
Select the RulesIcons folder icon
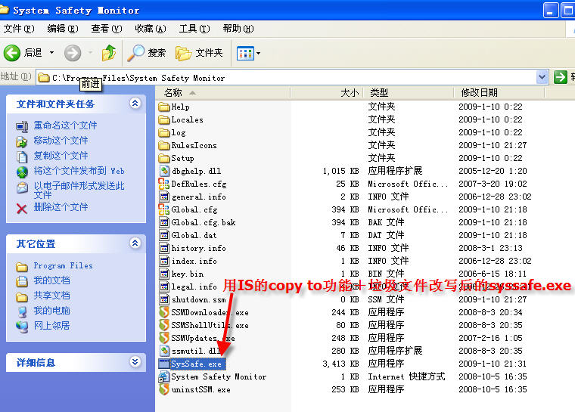164,145
